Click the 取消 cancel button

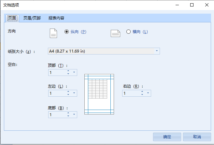[x=197, y=137]
